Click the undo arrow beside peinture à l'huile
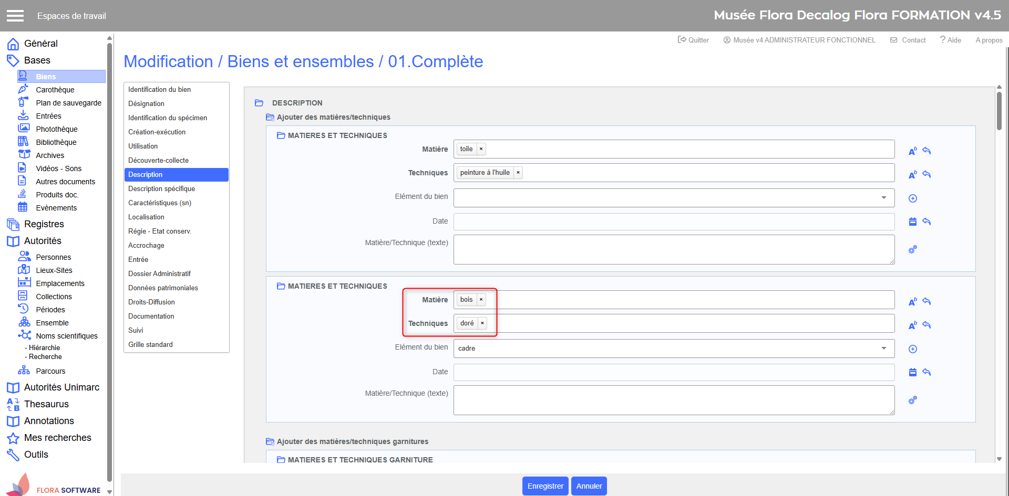This screenshot has height=496, width=1009. (926, 175)
